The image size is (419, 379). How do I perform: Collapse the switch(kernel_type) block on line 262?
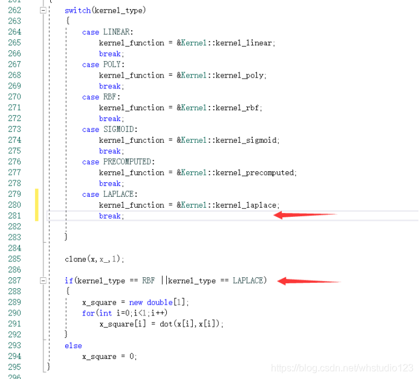(43, 10)
